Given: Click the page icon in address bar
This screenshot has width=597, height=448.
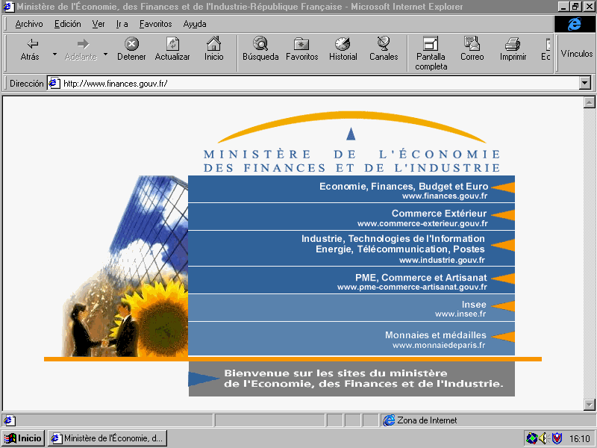Looking at the screenshot, I should click(54, 83).
